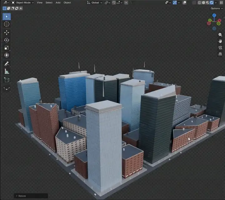225x200 pixels.
Task: Expand the Resize operator panel
Action: pyautogui.click(x=31, y=196)
